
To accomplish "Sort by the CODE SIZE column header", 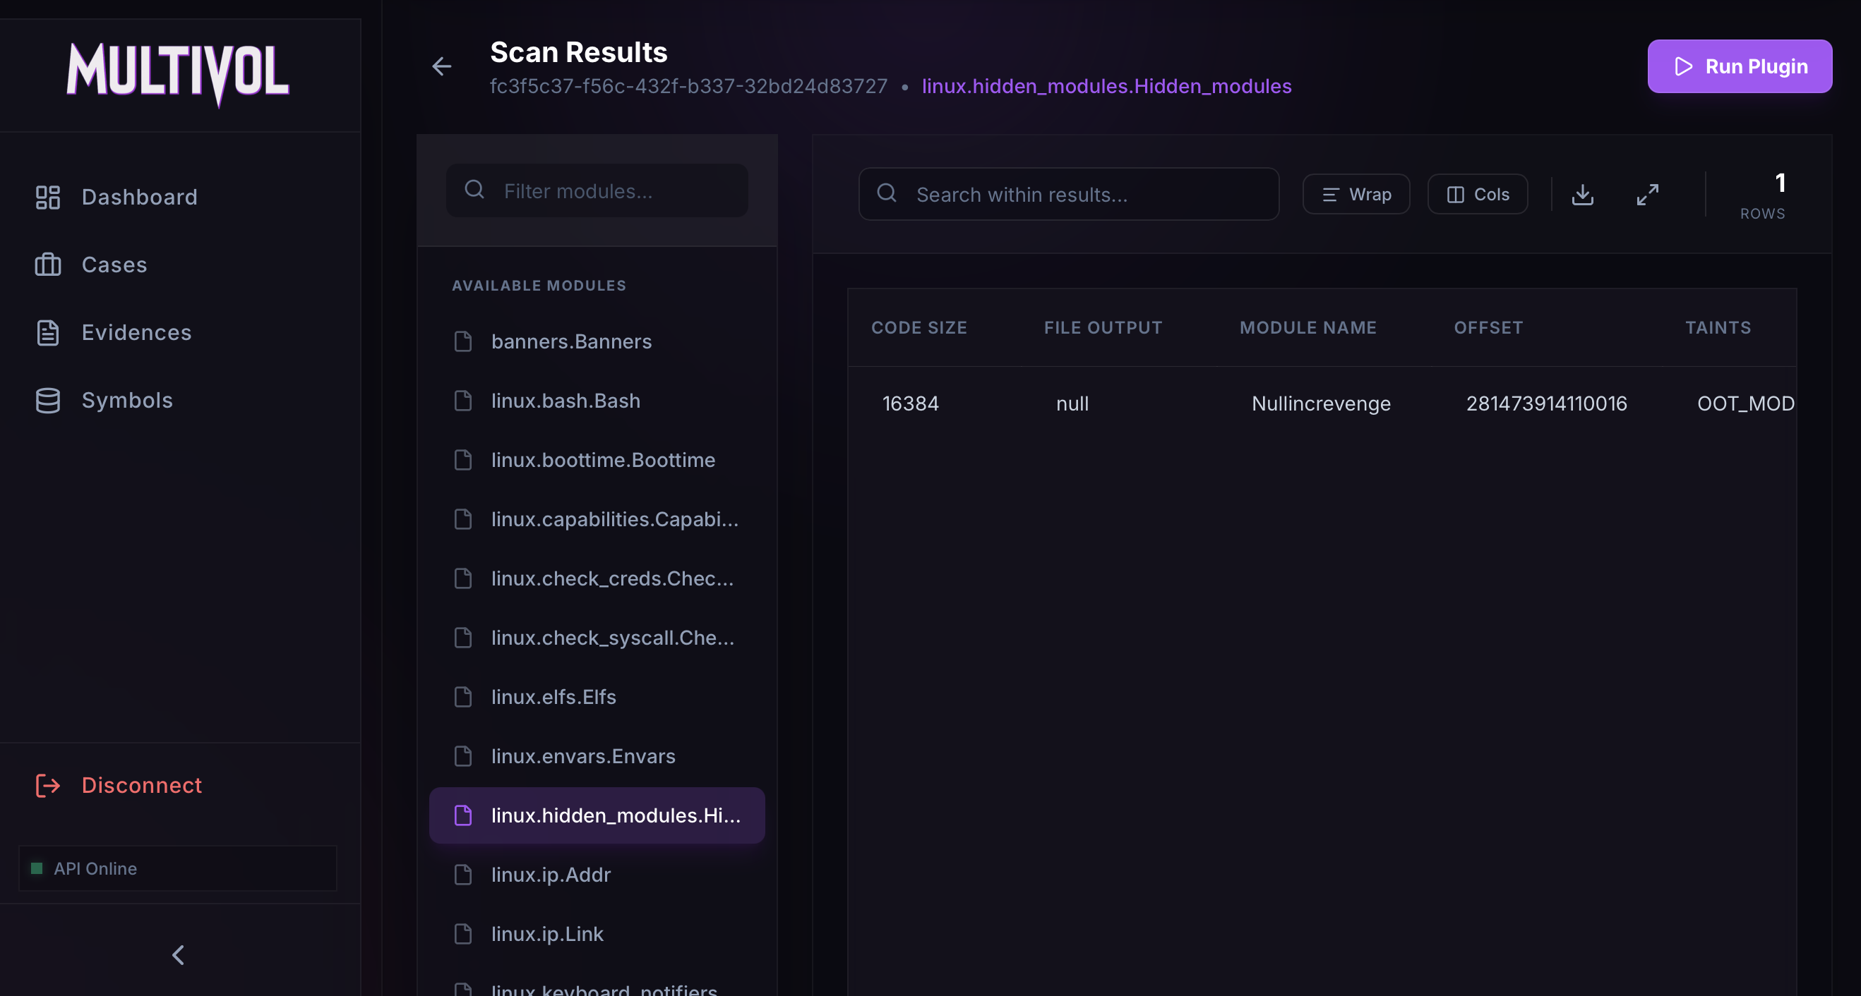I will click(918, 328).
